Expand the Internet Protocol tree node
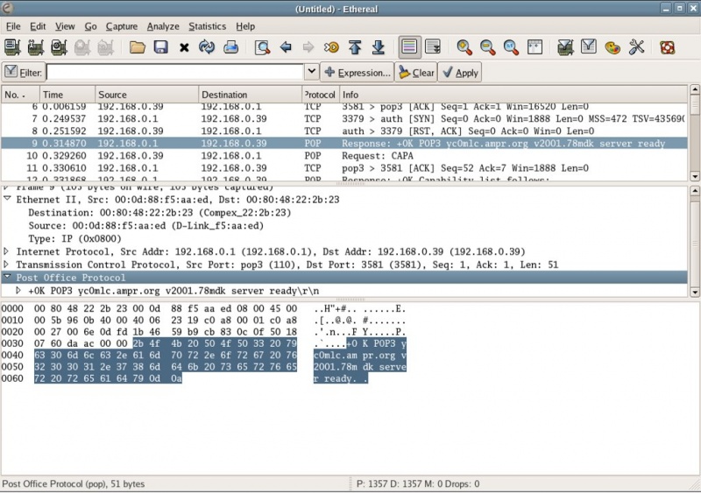The image size is (701, 494). 7,251
